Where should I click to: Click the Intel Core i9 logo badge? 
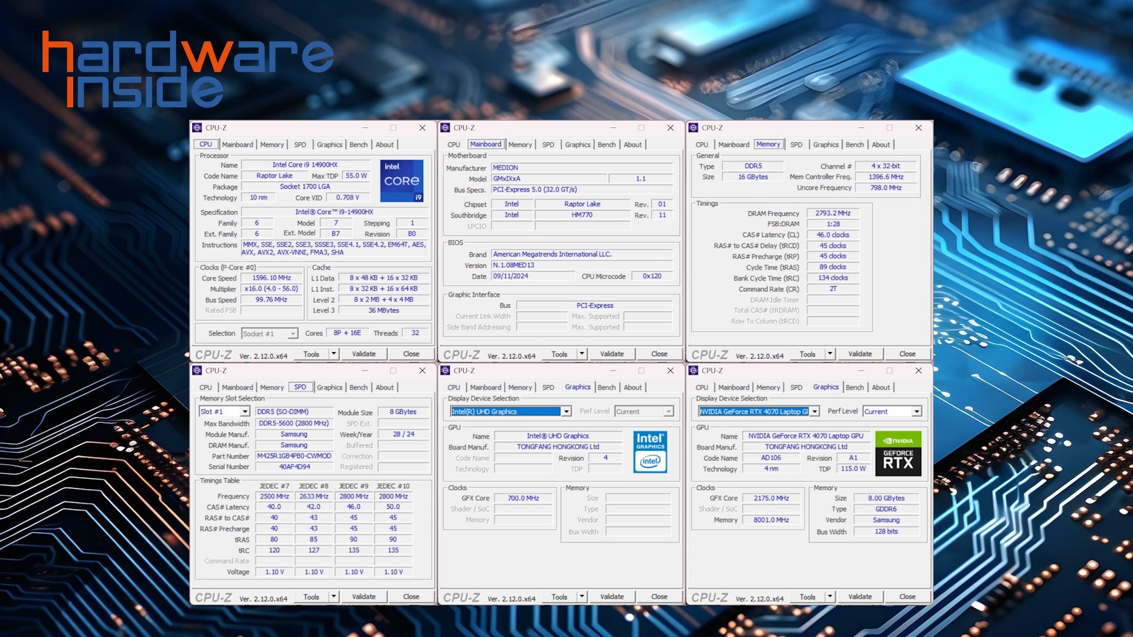tap(401, 180)
